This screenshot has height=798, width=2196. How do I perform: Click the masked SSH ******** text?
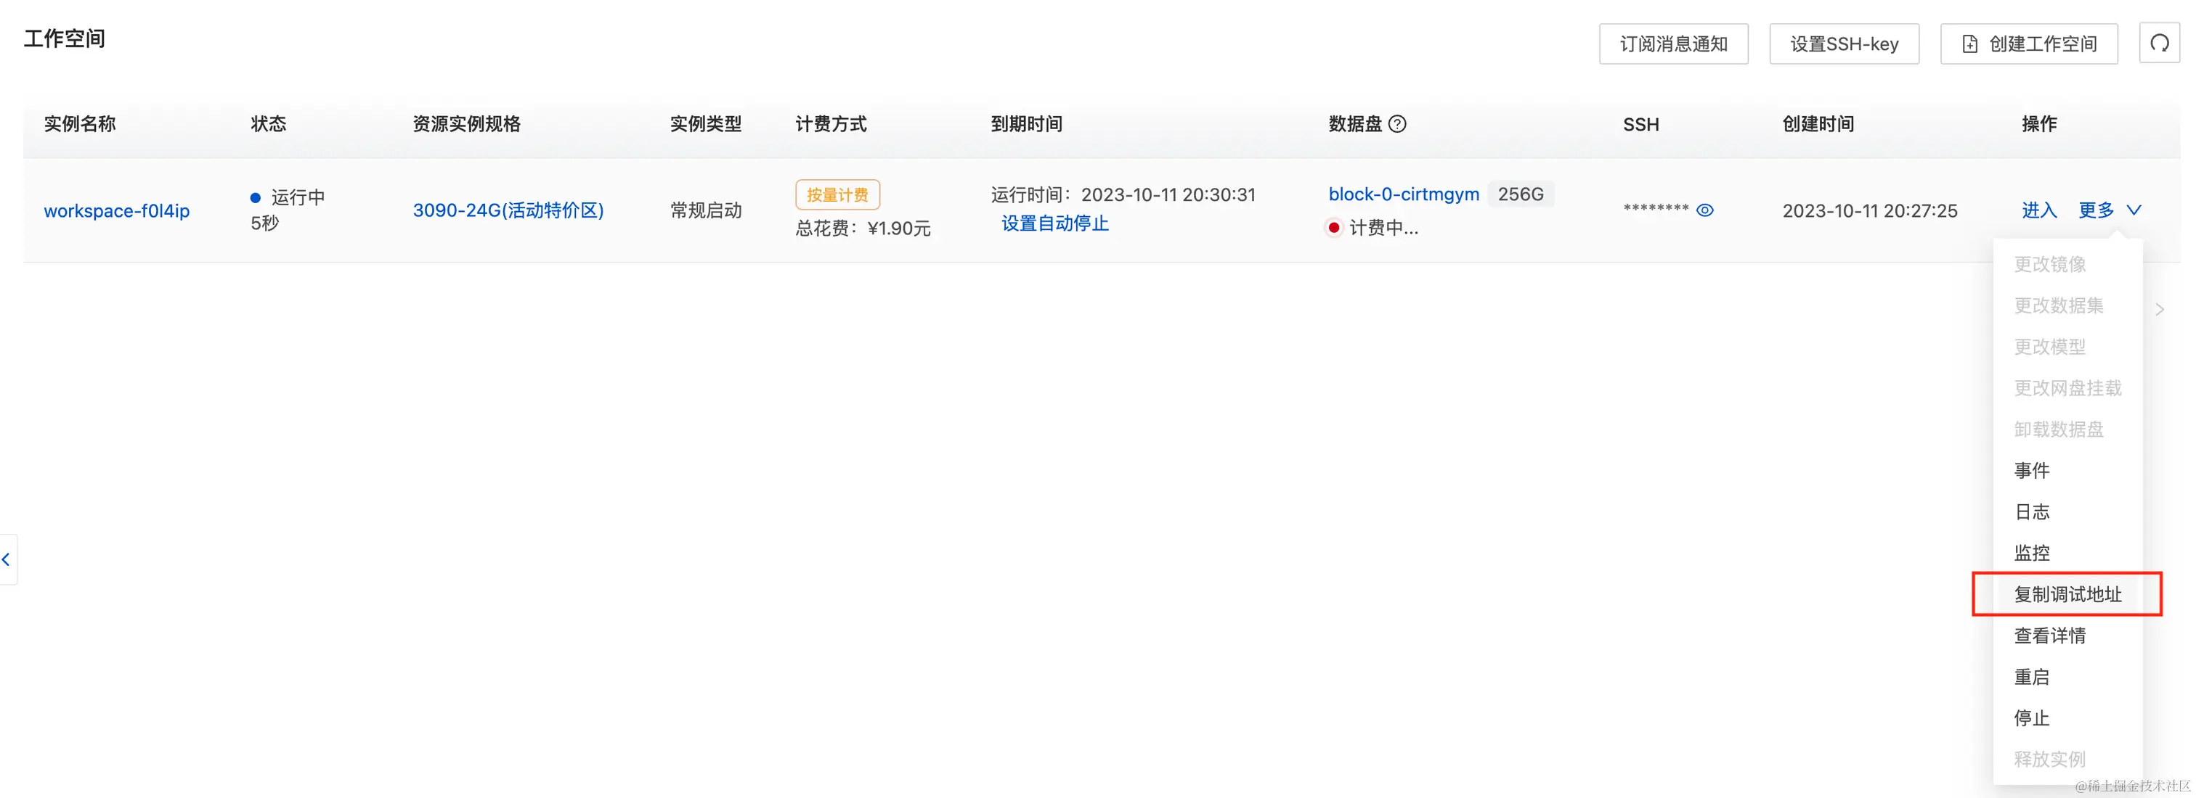[x=1656, y=210]
